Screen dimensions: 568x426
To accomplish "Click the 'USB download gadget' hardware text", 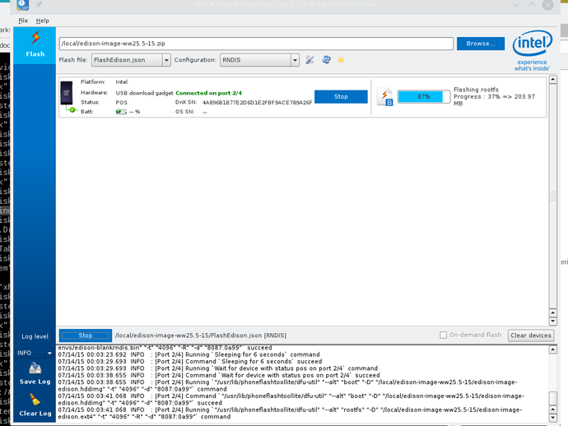I will [144, 93].
